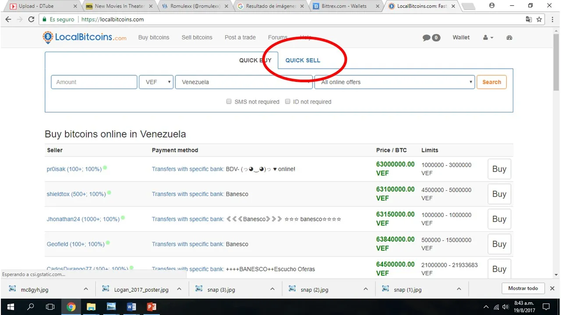The image size is (561, 315).
Task: Click Buy for Geofield offer
Action: pos(499,244)
